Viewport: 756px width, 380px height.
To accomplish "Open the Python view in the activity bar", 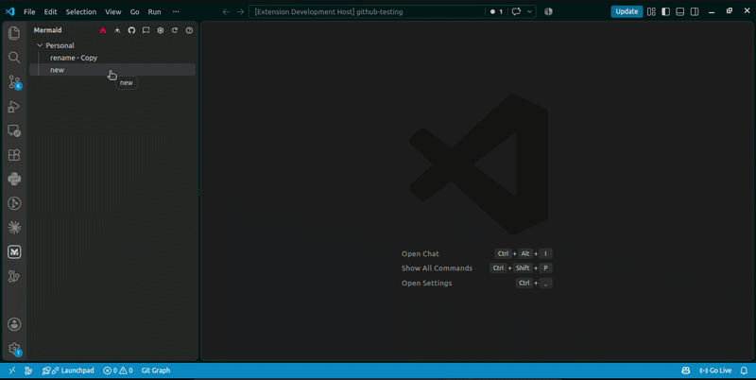I will tap(14, 179).
